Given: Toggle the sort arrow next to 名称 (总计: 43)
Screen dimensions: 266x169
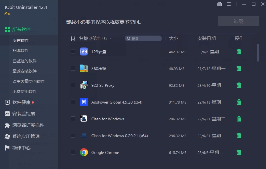Looking at the screenshot, I should 110,38.
